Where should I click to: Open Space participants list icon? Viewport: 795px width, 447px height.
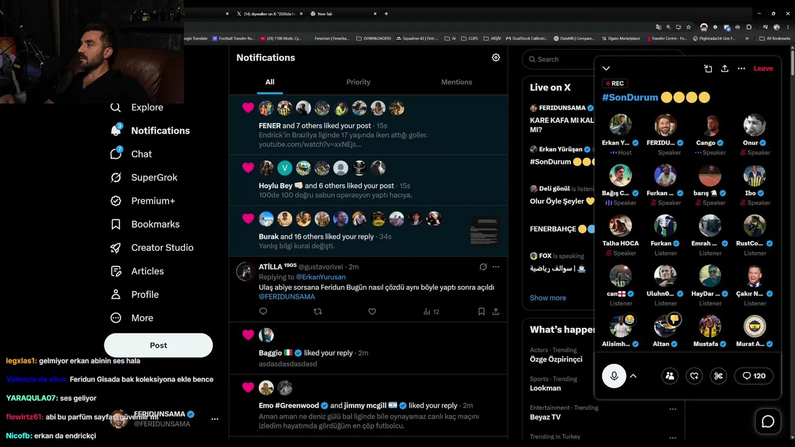point(670,376)
